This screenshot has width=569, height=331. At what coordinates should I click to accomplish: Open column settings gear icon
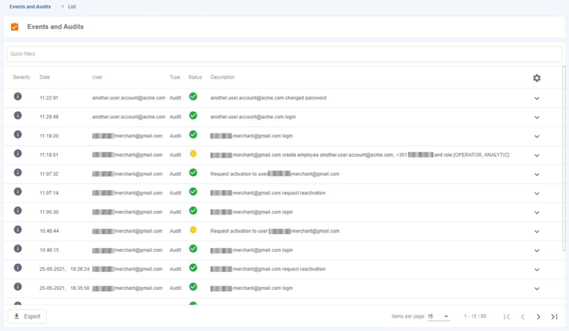click(537, 78)
